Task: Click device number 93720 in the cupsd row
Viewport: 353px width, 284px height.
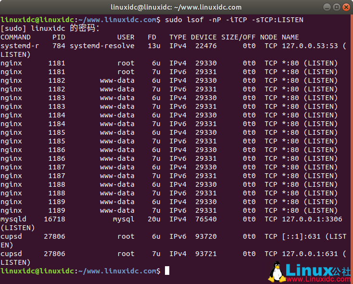Action: tap(206, 236)
